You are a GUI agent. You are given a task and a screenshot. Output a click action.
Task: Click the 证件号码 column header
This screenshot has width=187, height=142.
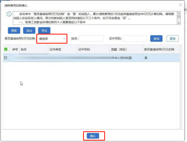coord(94,49)
